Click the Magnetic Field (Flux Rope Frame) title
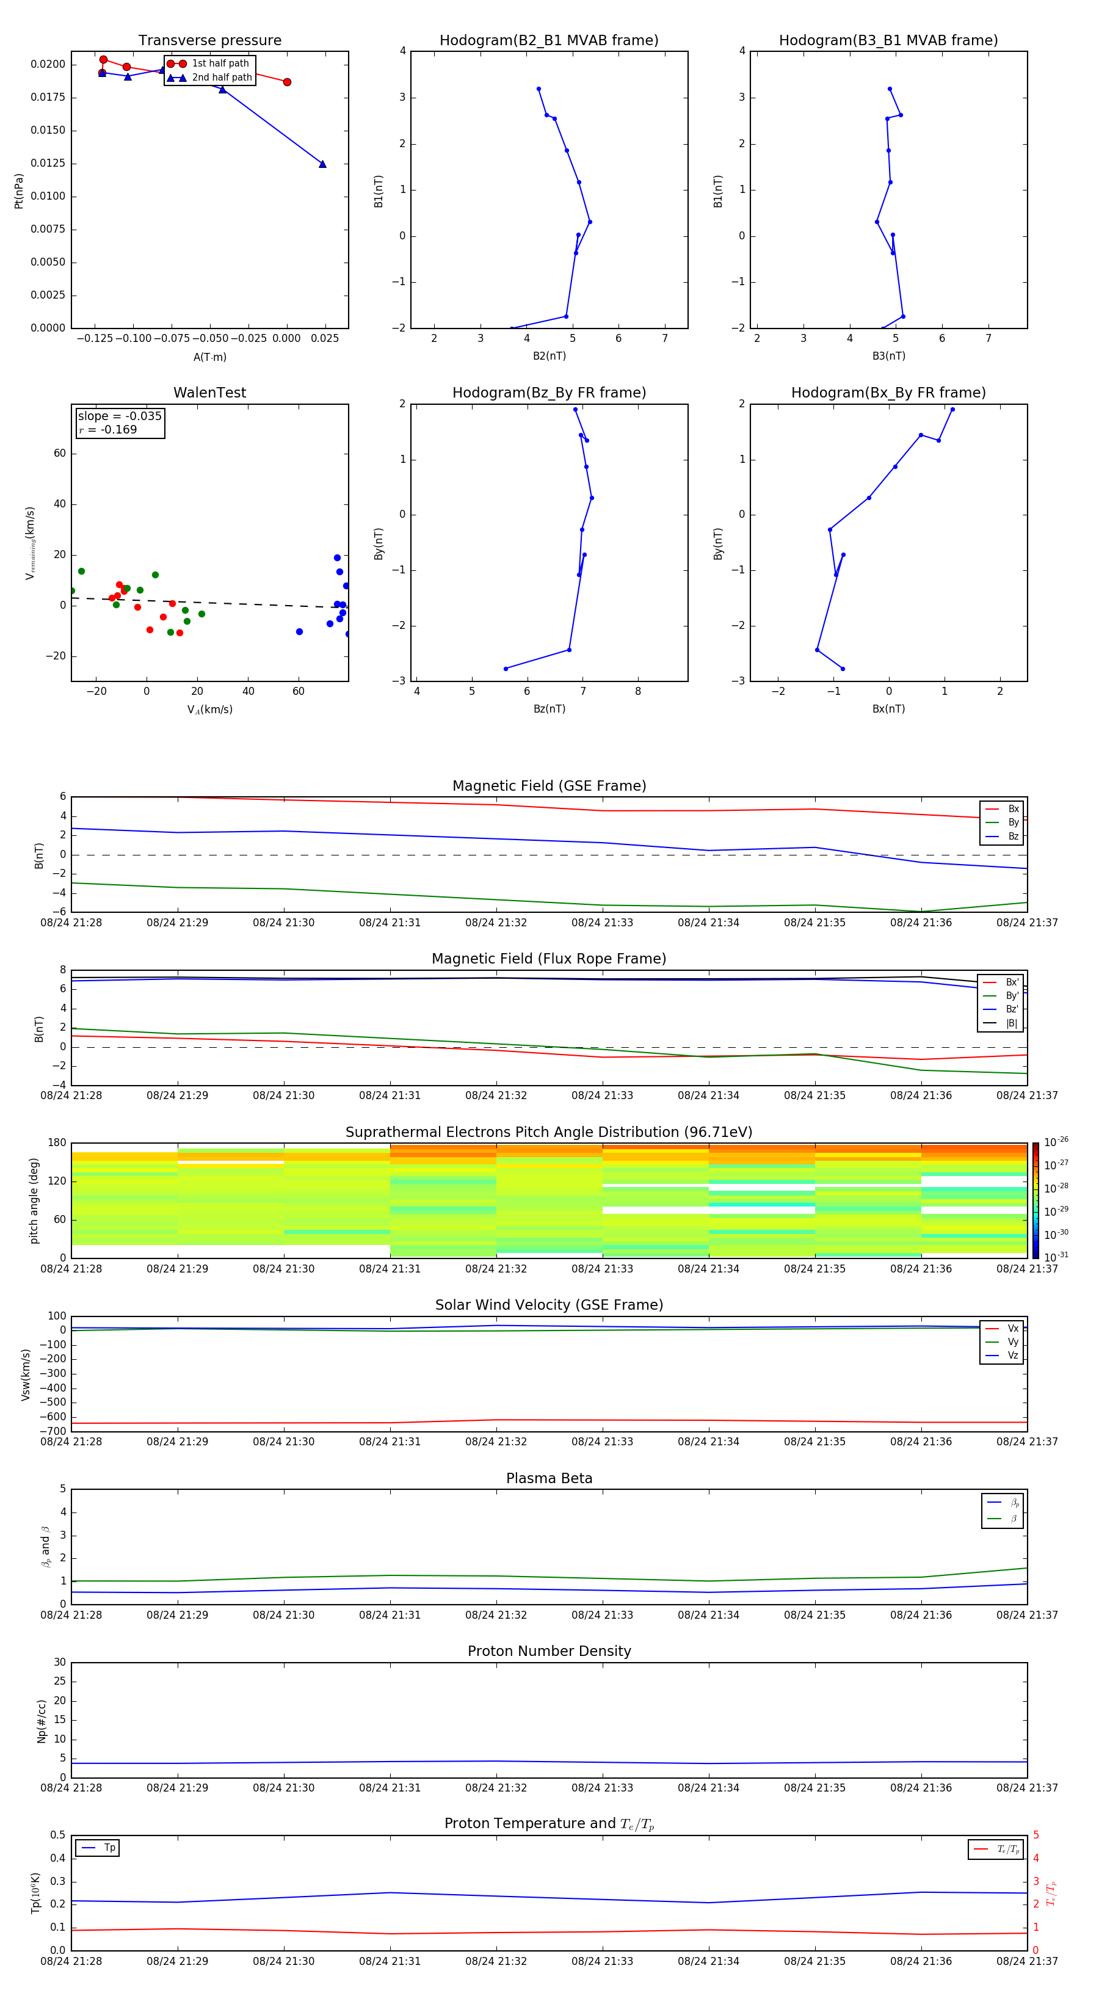This screenshot has height=2015, width=1099. click(x=549, y=959)
